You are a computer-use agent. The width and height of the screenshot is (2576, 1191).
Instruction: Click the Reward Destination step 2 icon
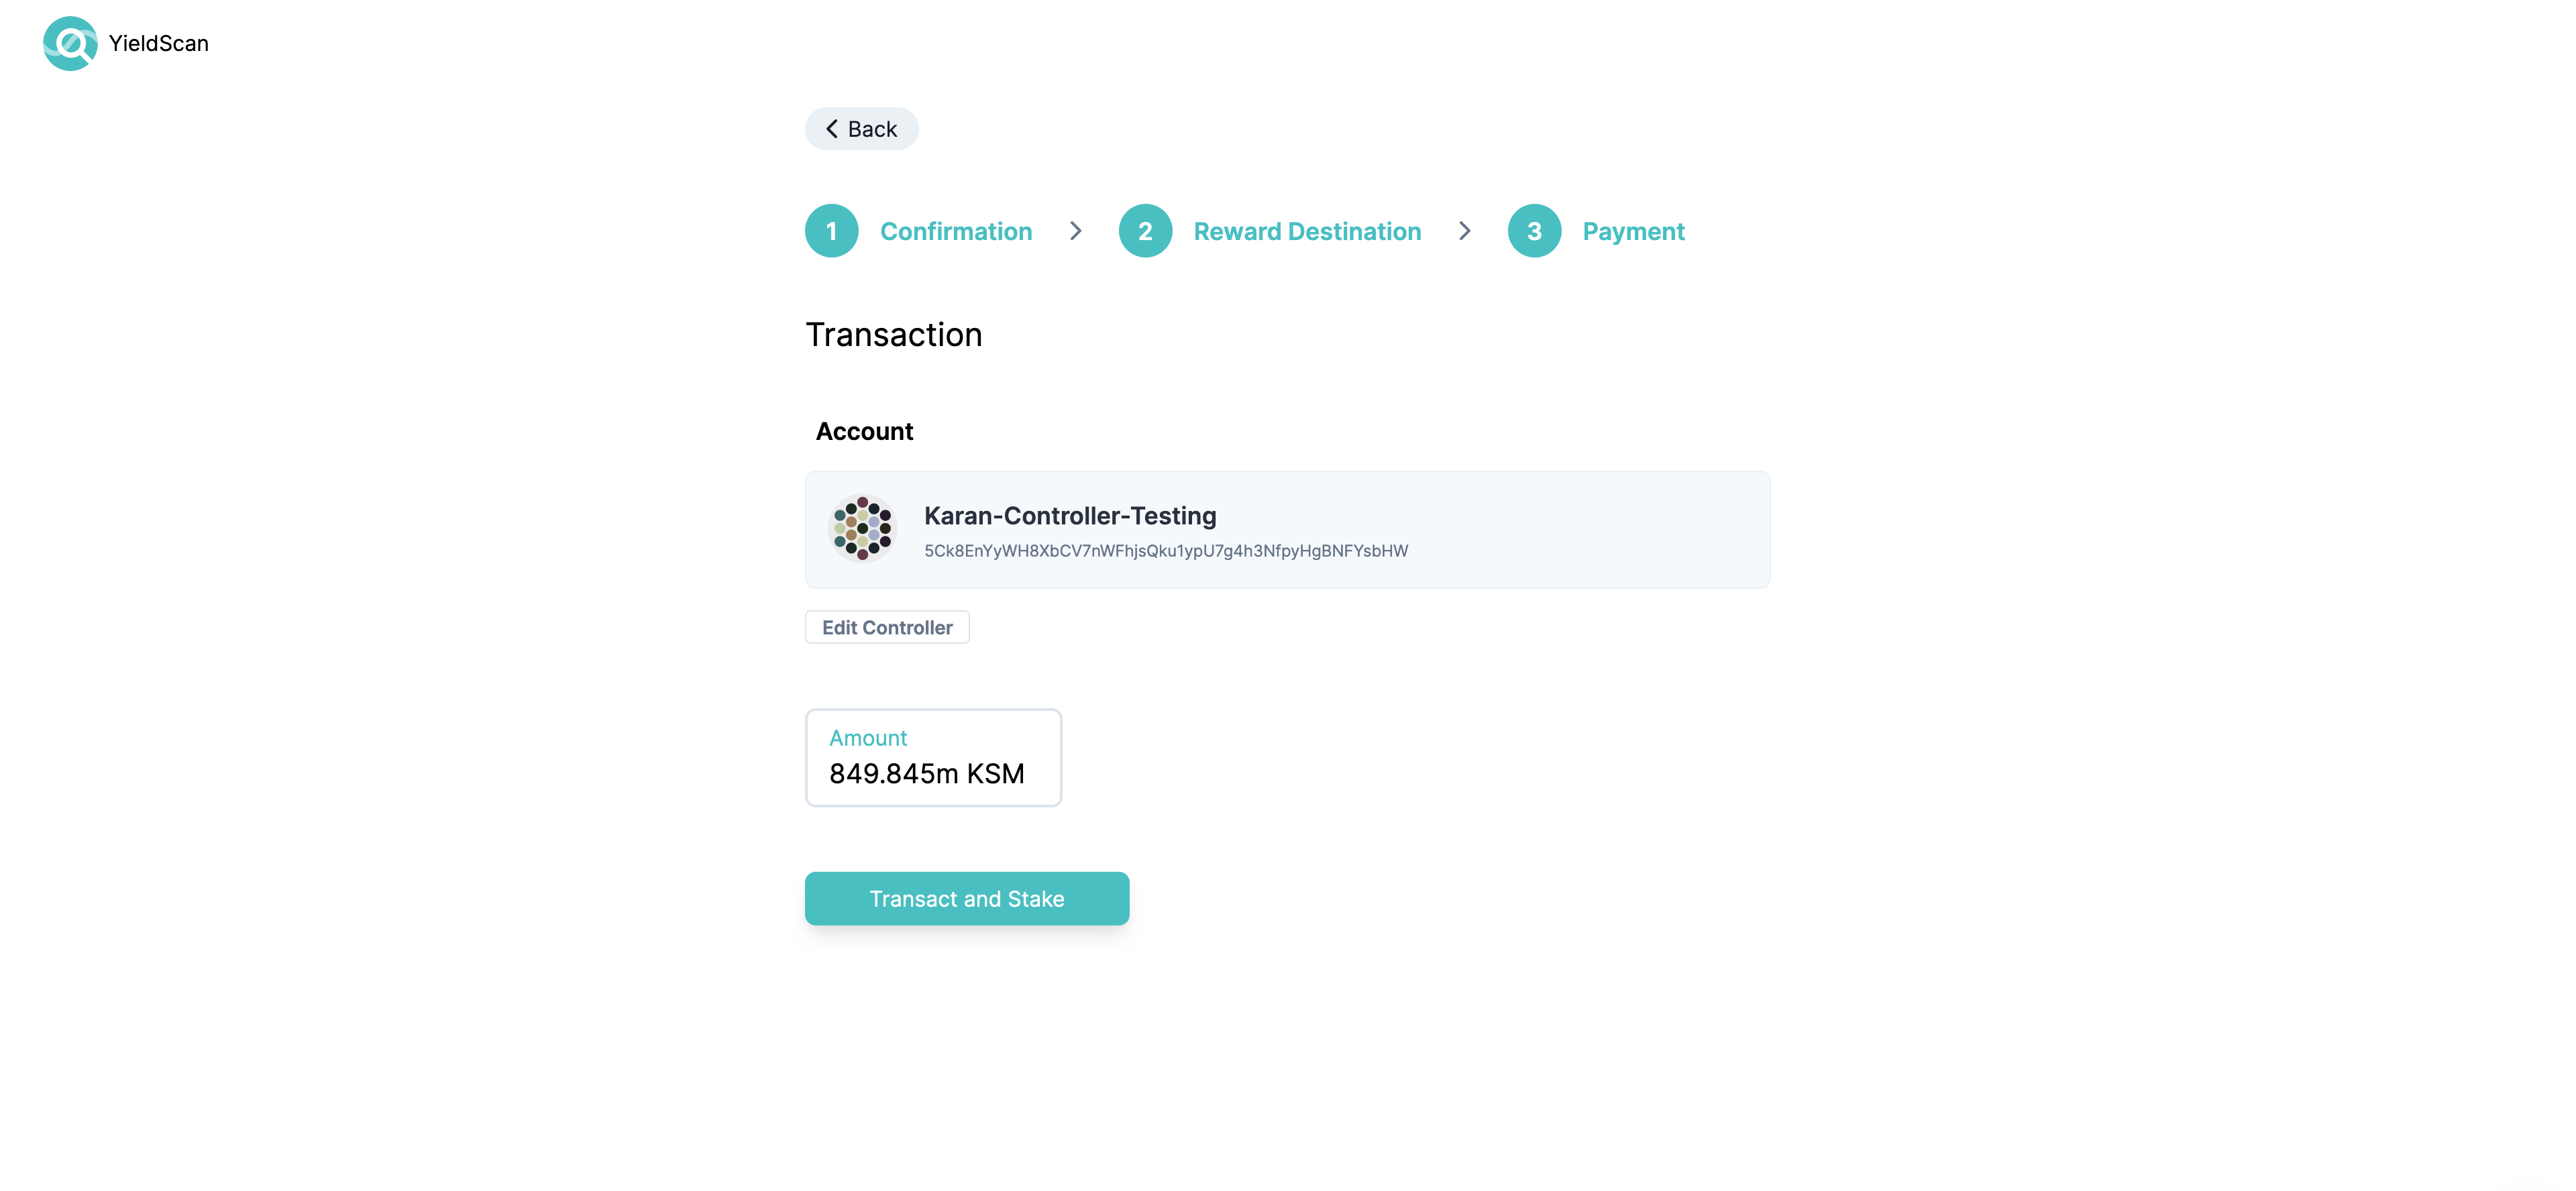[1145, 230]
